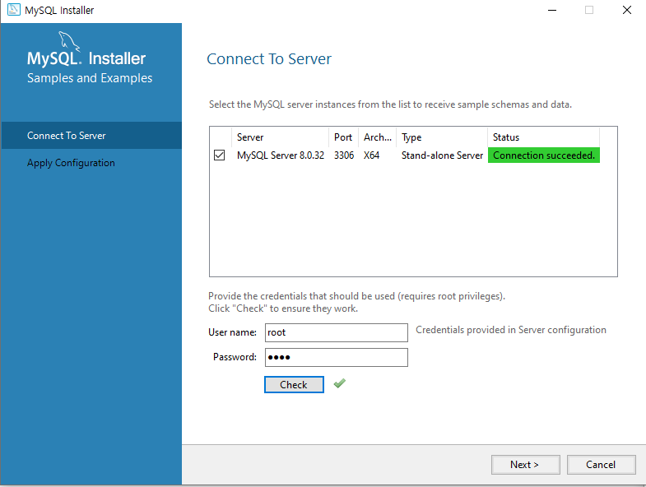Focus the Password field

coord(337,357)
